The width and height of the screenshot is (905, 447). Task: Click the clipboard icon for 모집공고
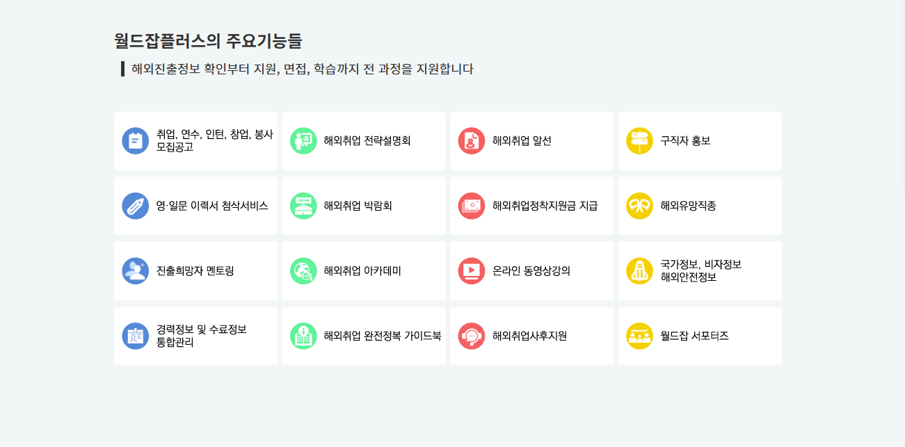tap(136, 140)
